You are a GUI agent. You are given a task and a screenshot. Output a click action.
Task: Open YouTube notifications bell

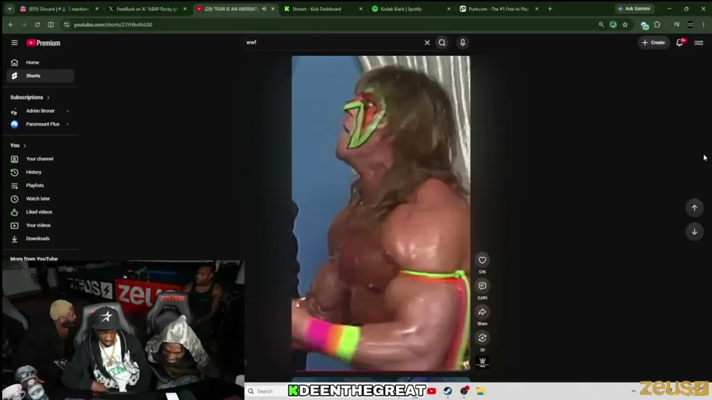tap(680, 43)
